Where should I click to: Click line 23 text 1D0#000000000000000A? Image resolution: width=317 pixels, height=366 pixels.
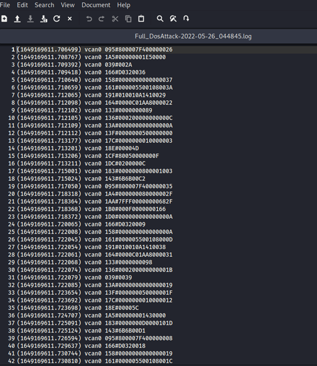[138, 217]
